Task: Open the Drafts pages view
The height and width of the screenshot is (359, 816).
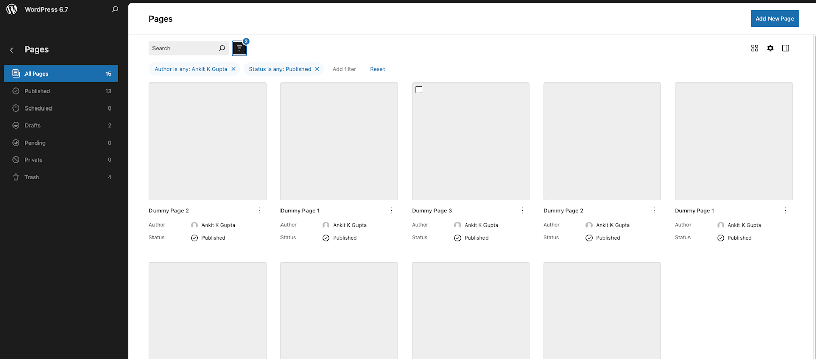Action: pyautogui.click(x=33, y=126)
